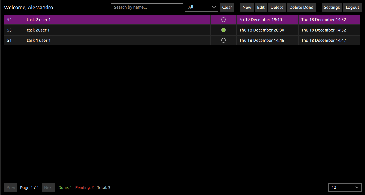Image resolution: width=365 pixels, height=195 pixels.
Task: Edit the selected task
Action: point(261,7)
